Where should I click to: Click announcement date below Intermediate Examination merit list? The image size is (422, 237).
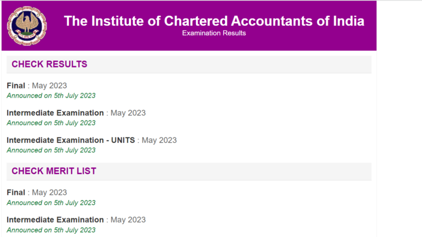click(x=51, y=230)
